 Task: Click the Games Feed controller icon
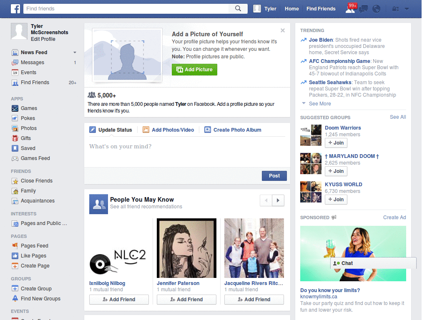tap(15, 158)
